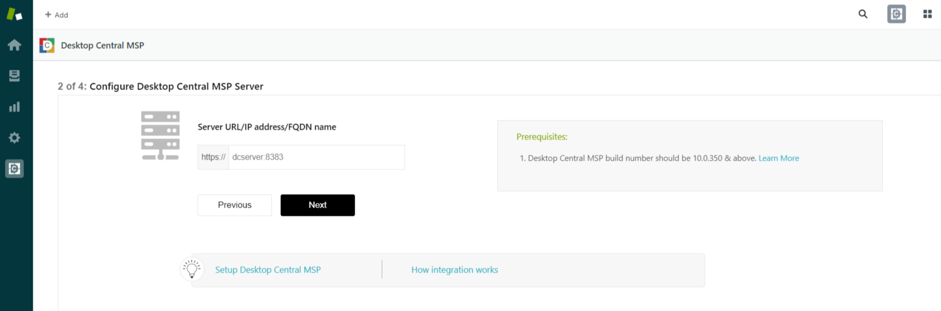Screen dimensions: 941x311
Task: Open the Views ticket list icon
Action: [x=14, y=76]
